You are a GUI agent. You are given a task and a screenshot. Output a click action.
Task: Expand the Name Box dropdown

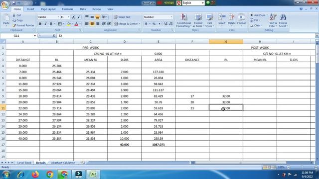pyautogui.click(x=35, y=36)
